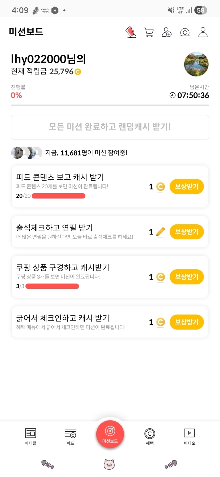220x477 pixels.
Task: Claim reward for 긁어서 체크인 mission
Action: coord(187,322)
